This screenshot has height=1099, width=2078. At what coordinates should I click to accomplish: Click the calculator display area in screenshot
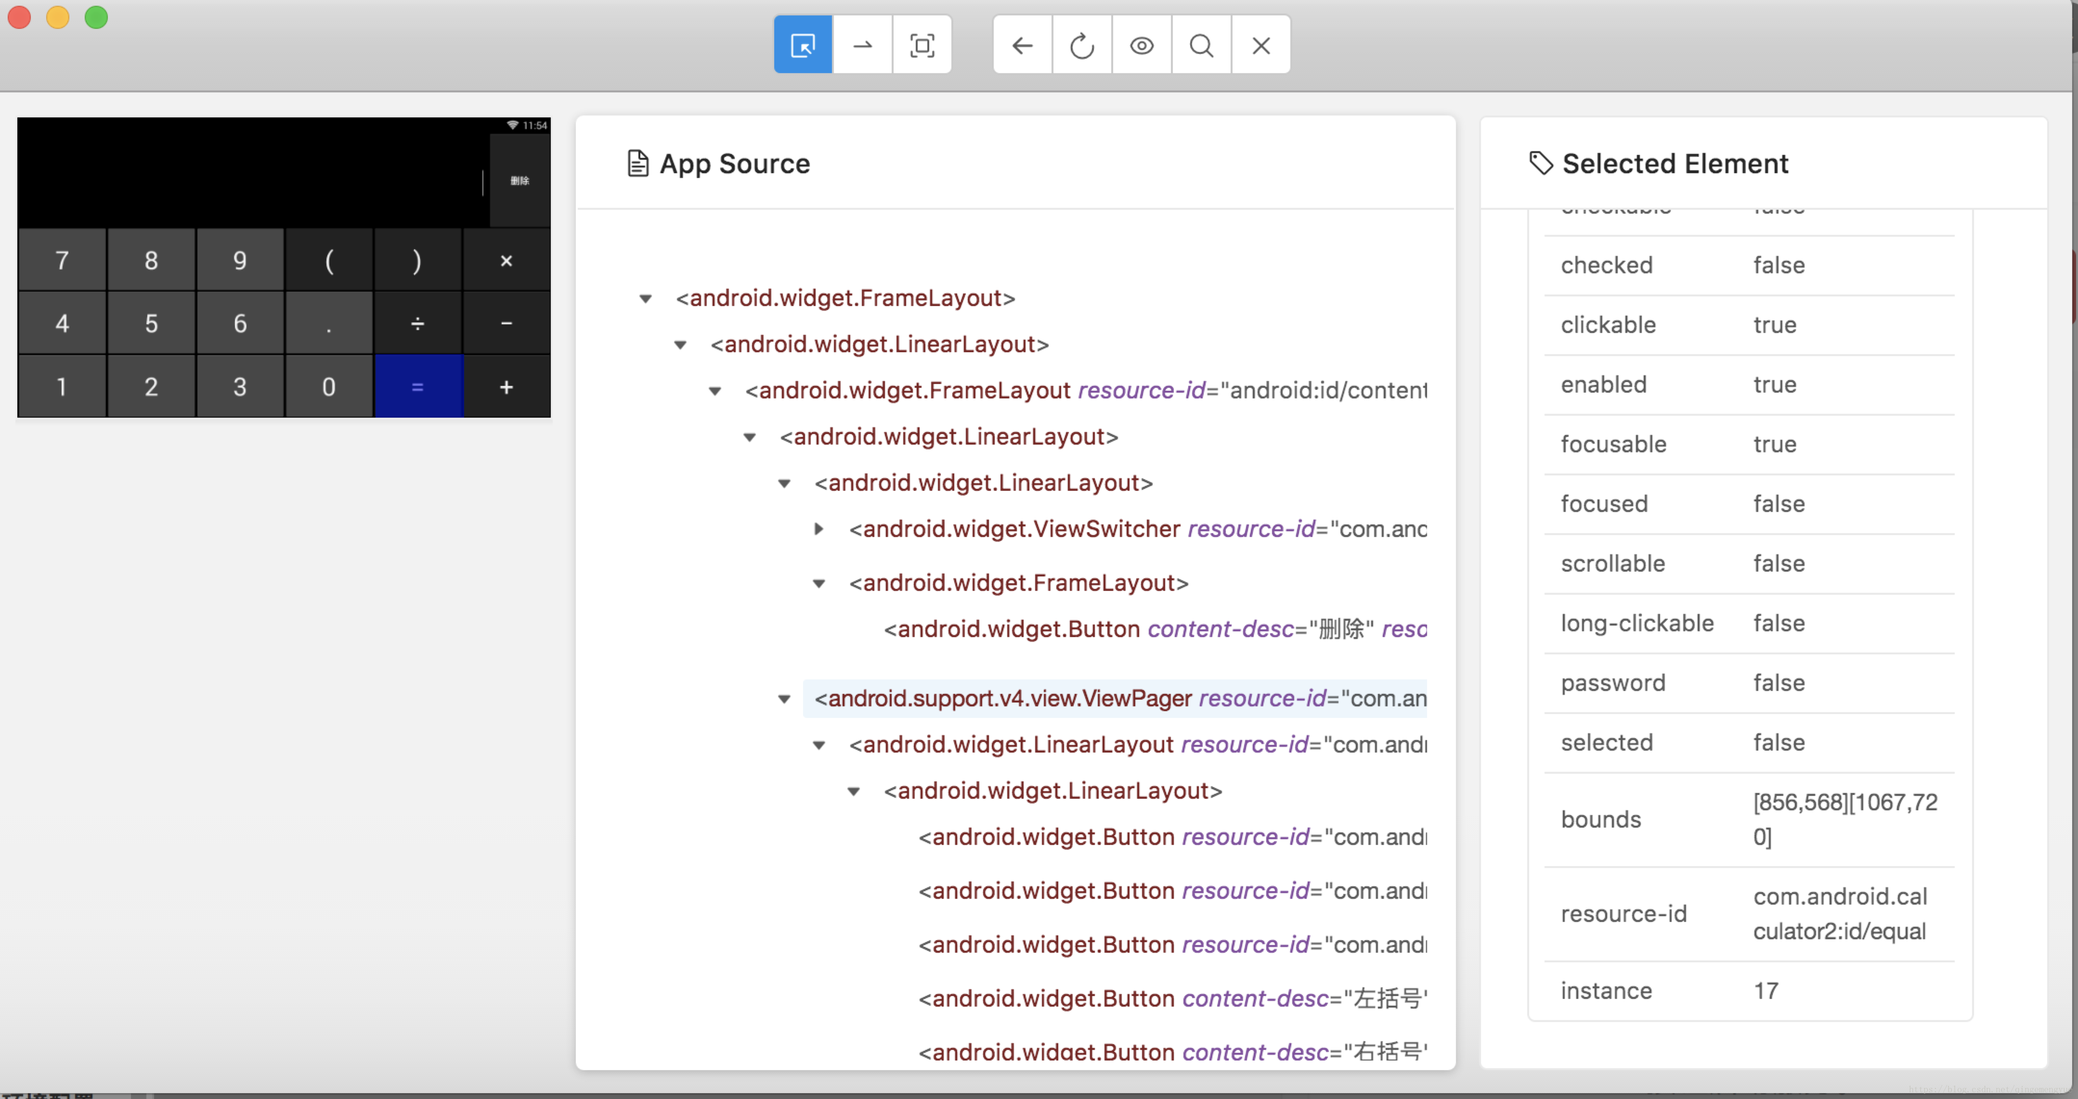tap(253, 180)
